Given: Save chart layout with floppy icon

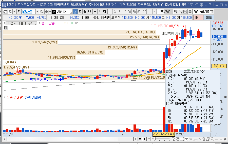Looking at the screenshot, I should 185,12.
